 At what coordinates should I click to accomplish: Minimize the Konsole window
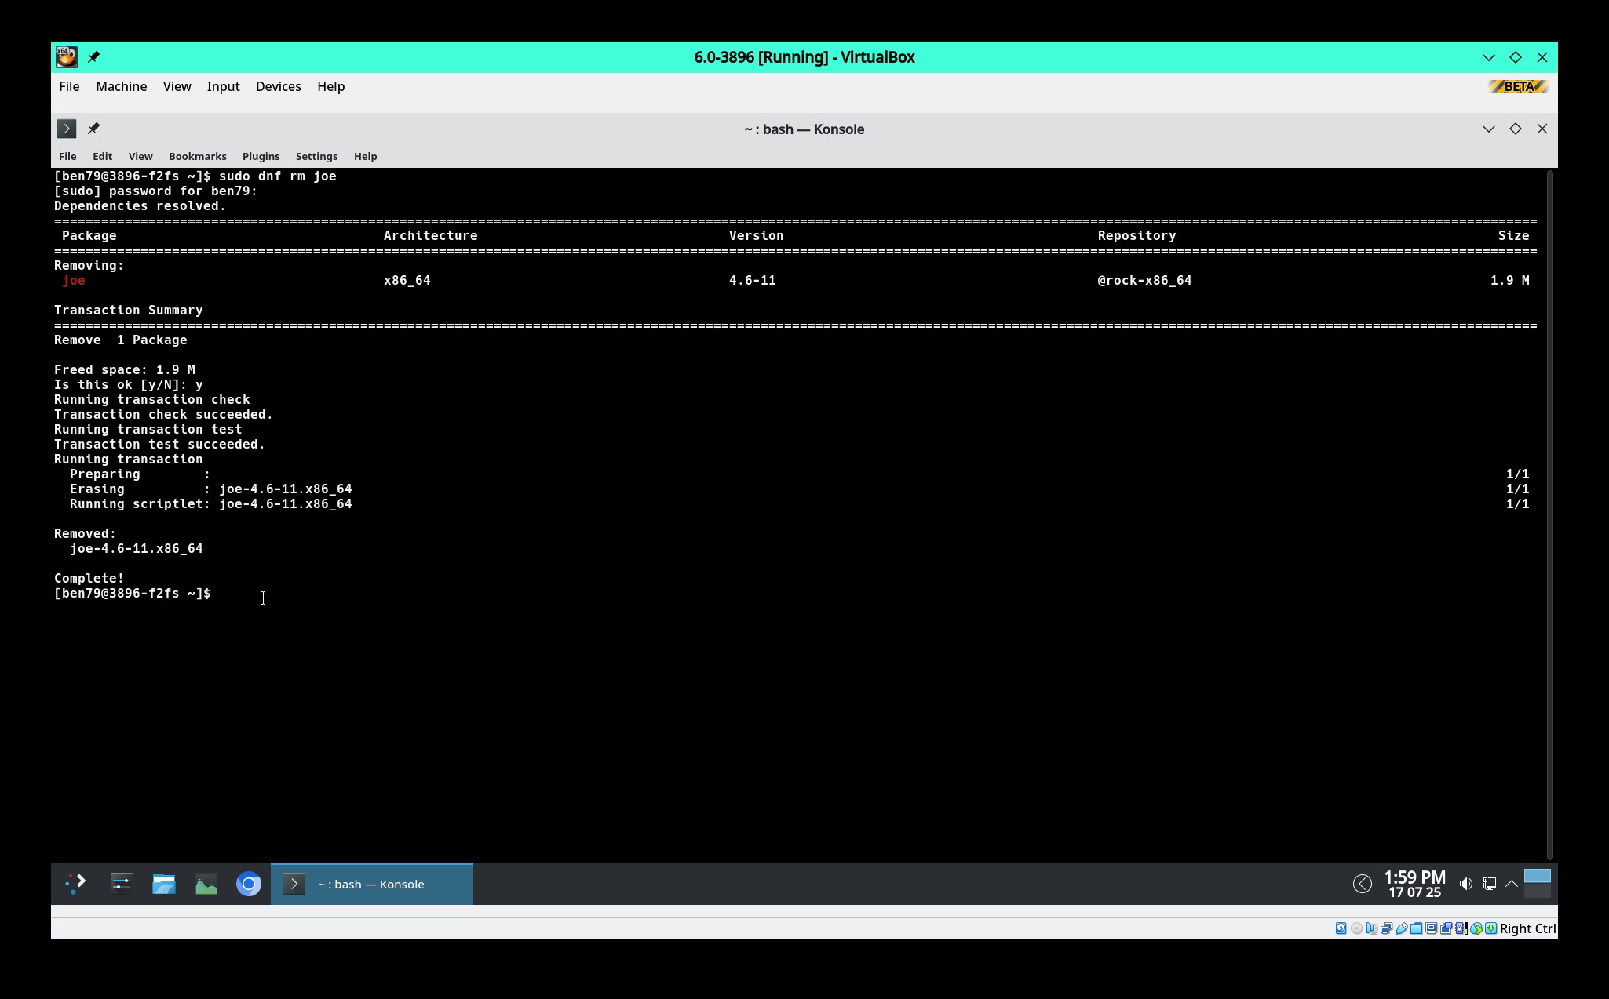[x=1488, y=129]
